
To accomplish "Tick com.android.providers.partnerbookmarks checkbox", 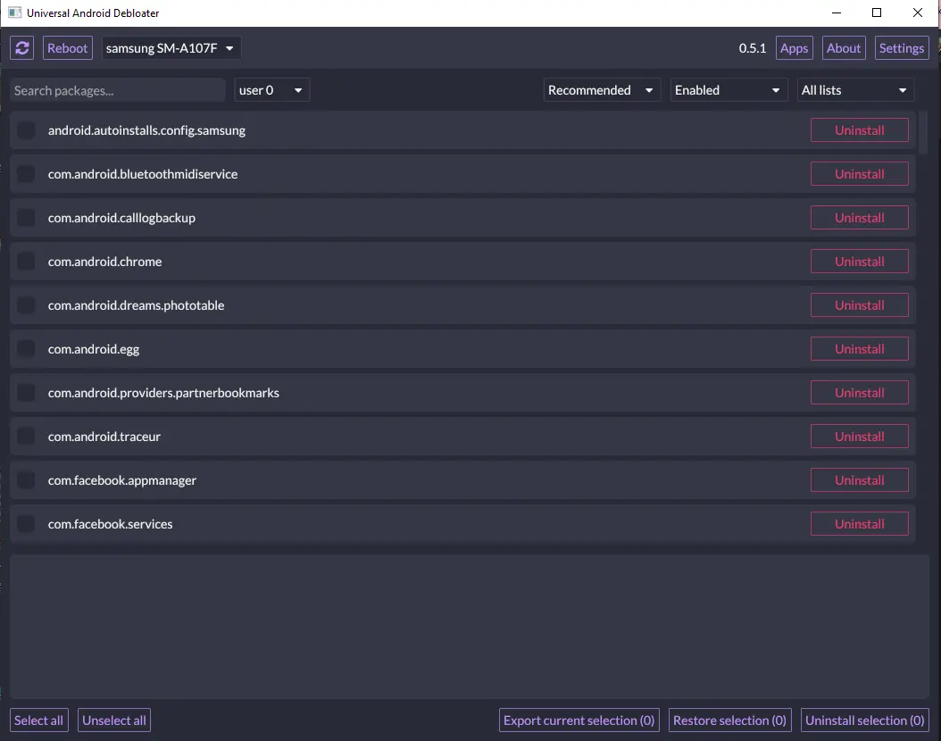I will tap(26, 393).
